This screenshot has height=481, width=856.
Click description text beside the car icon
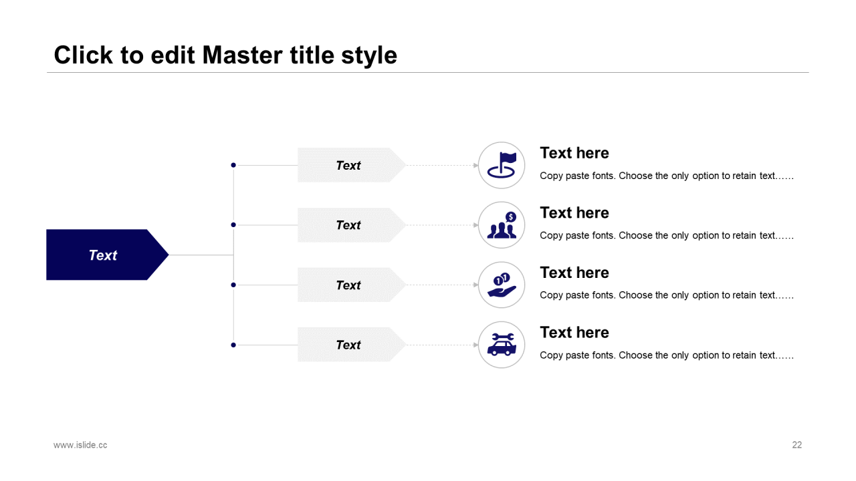(666, 355)
